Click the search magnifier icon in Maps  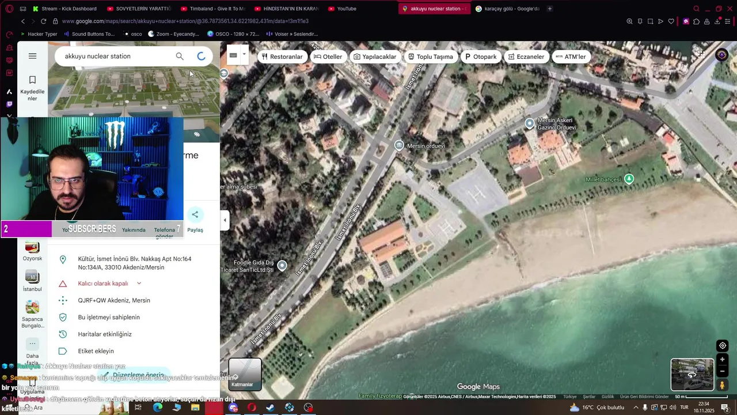pos(180,56)
